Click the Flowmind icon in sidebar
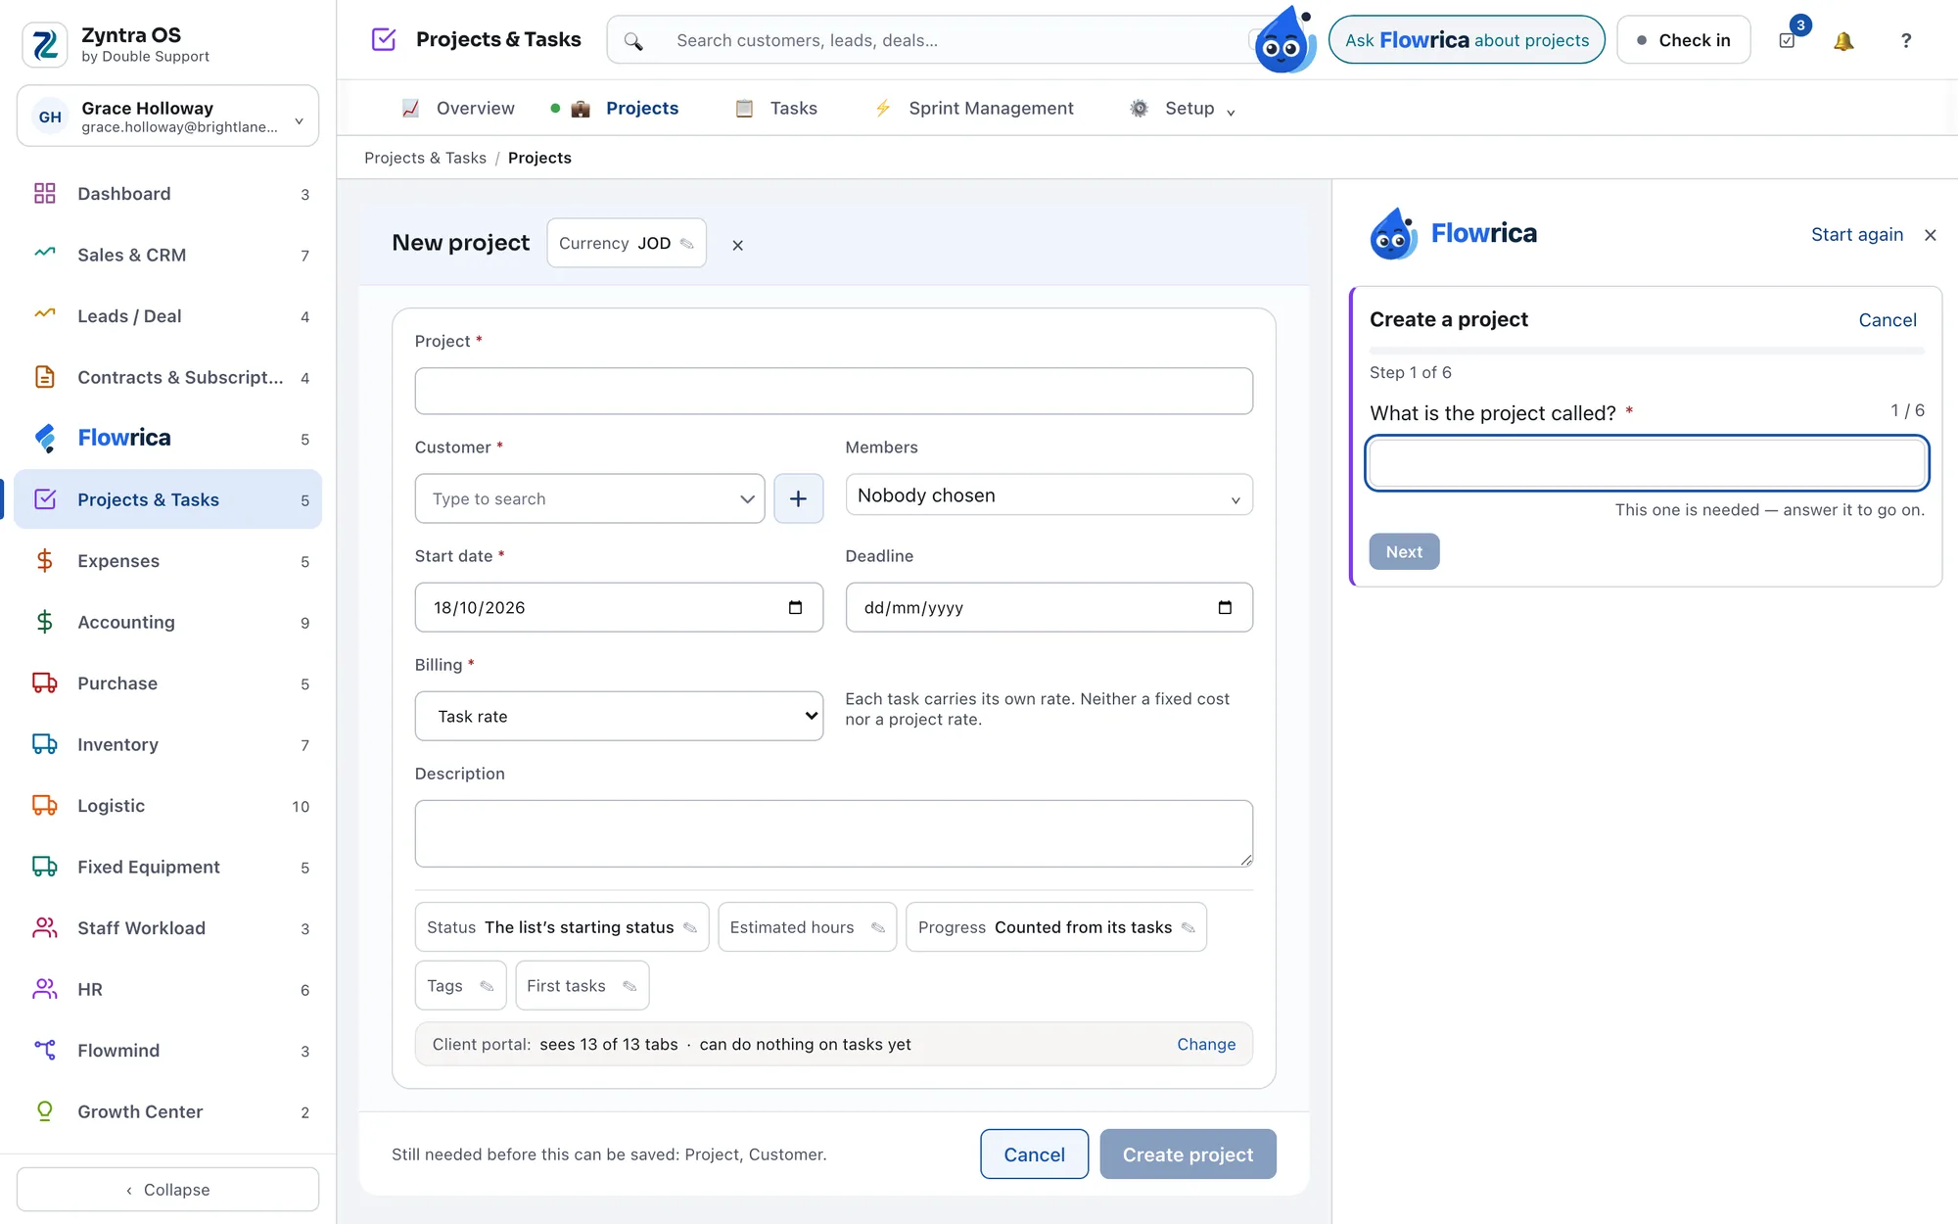The height and width of the screenshot is (1224, 1958). click(x=45, y=1050)
